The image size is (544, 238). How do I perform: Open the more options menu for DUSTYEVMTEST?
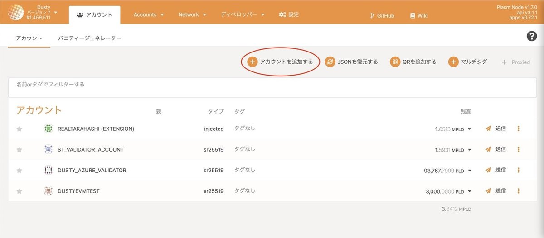click(518, 191)
